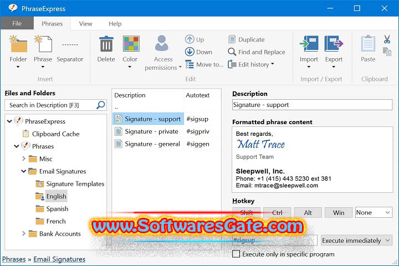This screenshot has height=266, width=399.
Task: Go to parent folder '..' row
Action: (116, 107)
